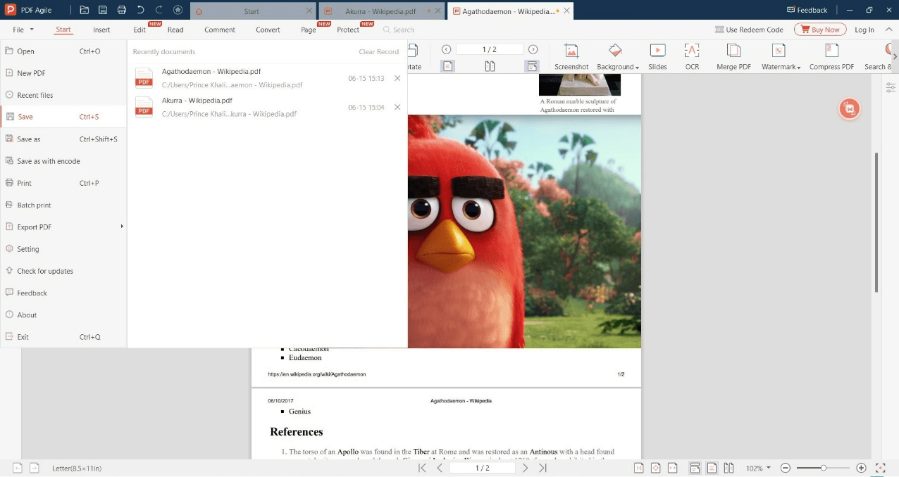Click the Log In link
This screenshot has width=899, height=477.
pyautogui.click(x=864, y=30)
